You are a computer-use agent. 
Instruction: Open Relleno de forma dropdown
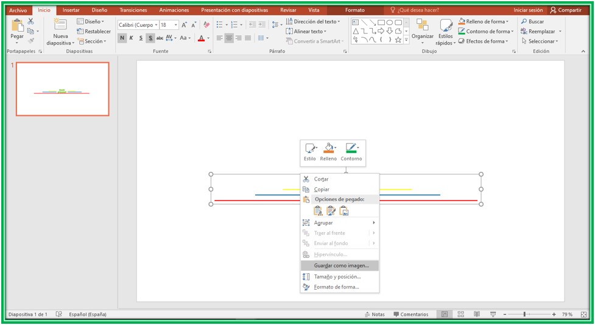[484, 21]
